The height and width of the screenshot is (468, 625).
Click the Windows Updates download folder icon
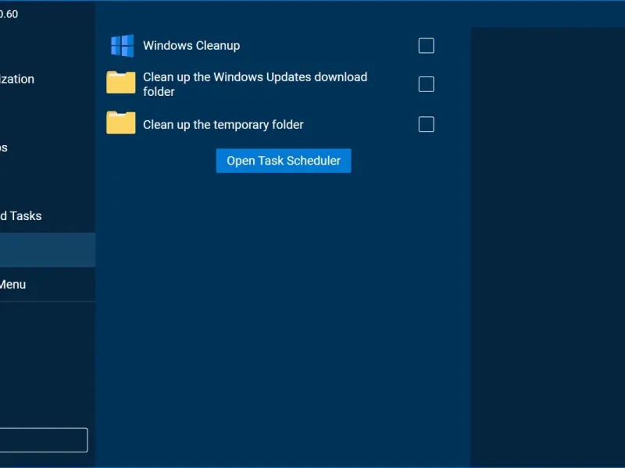[121, 83]
